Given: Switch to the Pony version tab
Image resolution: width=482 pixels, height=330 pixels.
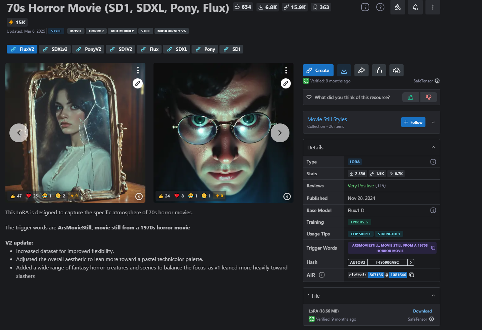Looking at the screenshot, I should (205, 49).
